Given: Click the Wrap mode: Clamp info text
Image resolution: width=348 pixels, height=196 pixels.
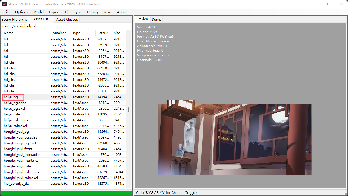Looking at the screenshot, I should click(153, 55).
